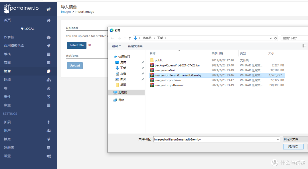The height and width of the screenshot is (169, 308).
Task: Expand the chevron after 下载 in address bar
Action: click(x=166, y=38)
